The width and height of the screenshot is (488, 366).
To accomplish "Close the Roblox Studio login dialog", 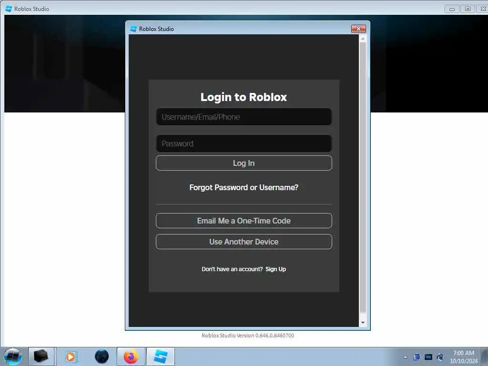I will [x=358, y=29].
